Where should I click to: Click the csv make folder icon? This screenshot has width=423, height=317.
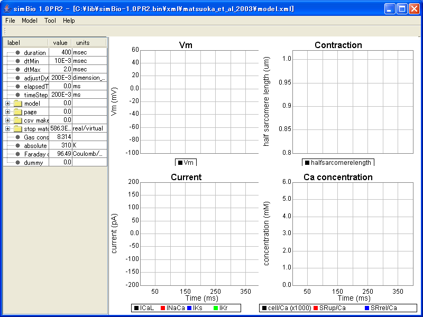coord(19,120)
